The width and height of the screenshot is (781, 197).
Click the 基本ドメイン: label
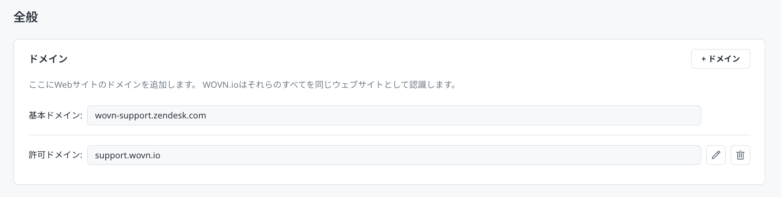pyautogui.click(x=55, y=115)
